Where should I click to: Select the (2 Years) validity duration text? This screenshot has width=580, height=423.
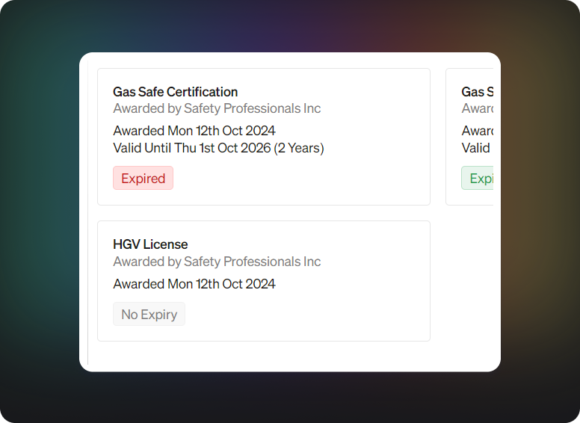[299, 148]
